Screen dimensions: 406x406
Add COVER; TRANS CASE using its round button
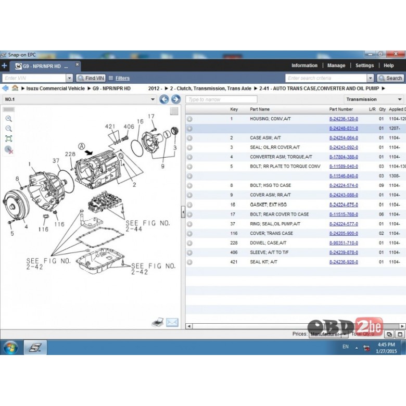click(189, 234)
